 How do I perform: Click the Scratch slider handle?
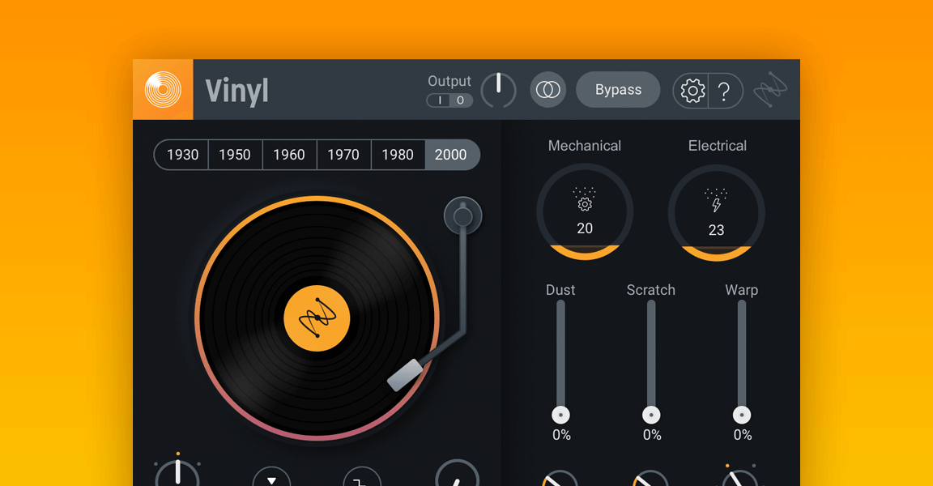pyautogui.click(x=651, y=415)
